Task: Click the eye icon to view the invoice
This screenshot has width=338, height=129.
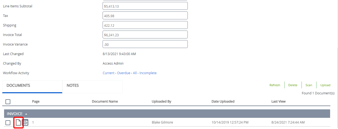Action: pos(25,123)
